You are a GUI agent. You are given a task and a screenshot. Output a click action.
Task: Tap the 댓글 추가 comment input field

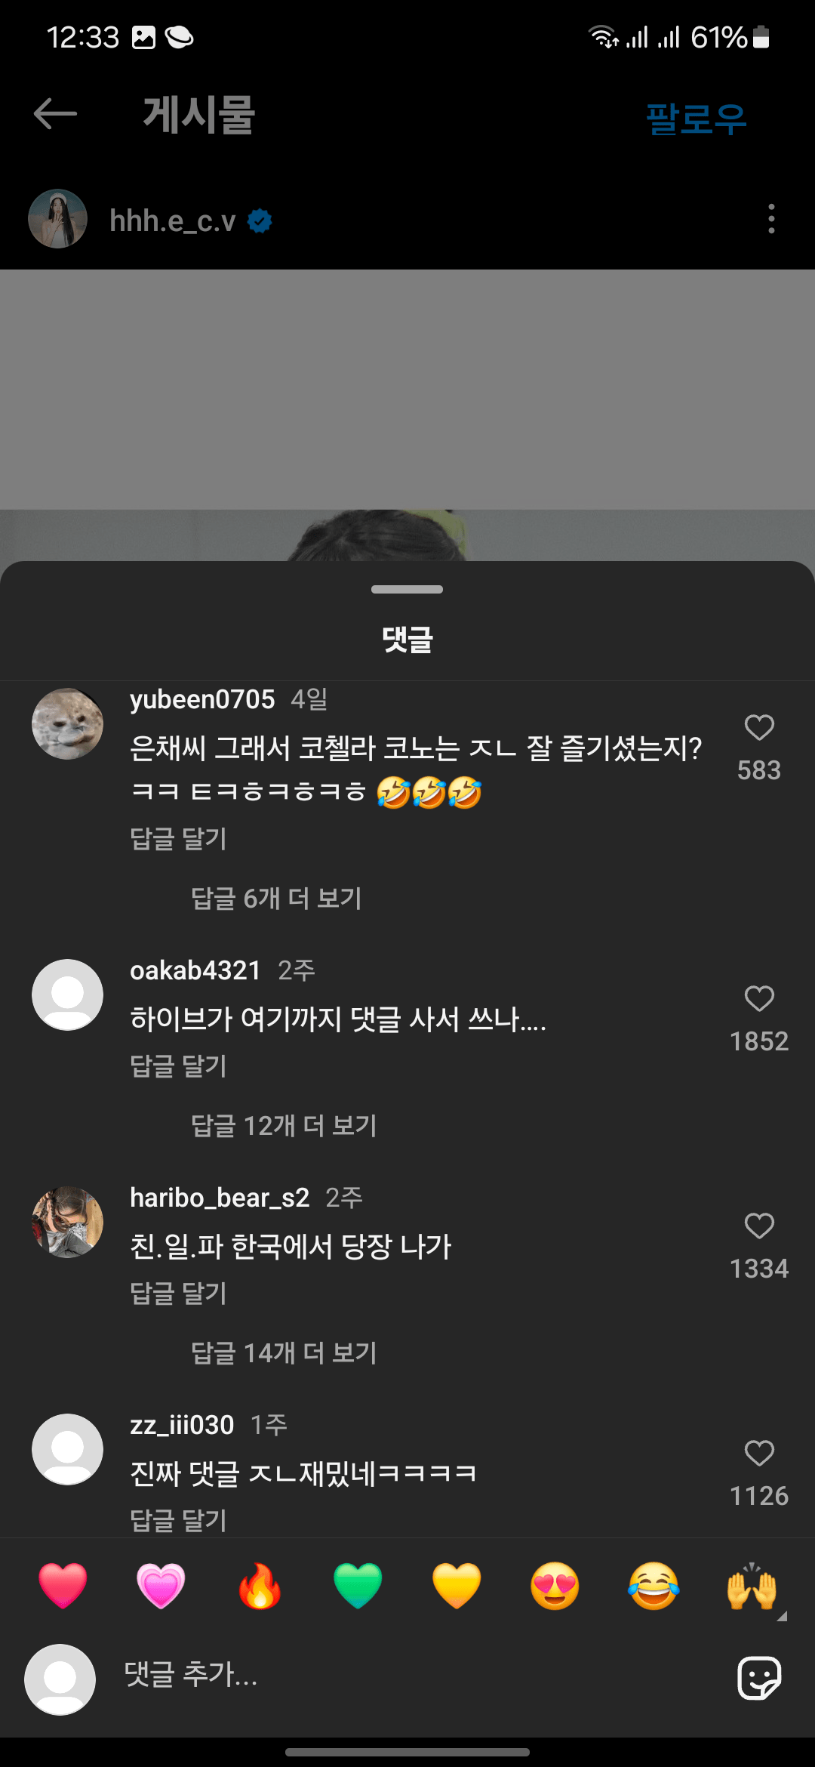(x=407, y=1675)
